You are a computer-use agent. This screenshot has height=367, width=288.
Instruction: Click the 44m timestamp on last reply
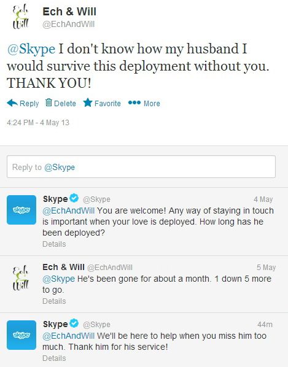pyautogui.click(x=265, y=325)
